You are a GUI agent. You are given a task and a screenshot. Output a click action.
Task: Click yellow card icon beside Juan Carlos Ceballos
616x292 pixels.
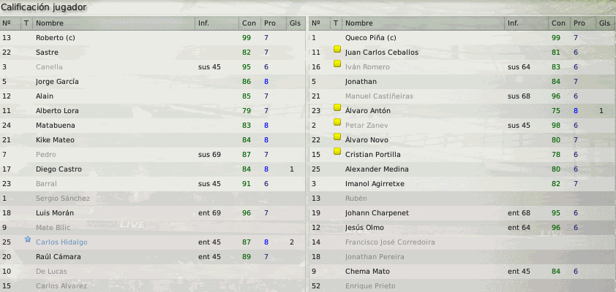pos(337,49)
